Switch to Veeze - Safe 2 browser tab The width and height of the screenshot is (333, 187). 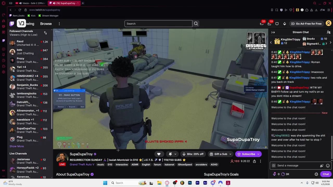(31, 3)
